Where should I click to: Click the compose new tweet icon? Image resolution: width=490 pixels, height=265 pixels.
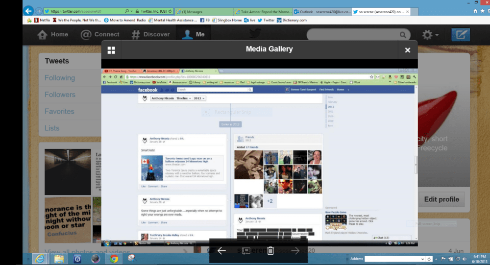click(x=460, y=35)
